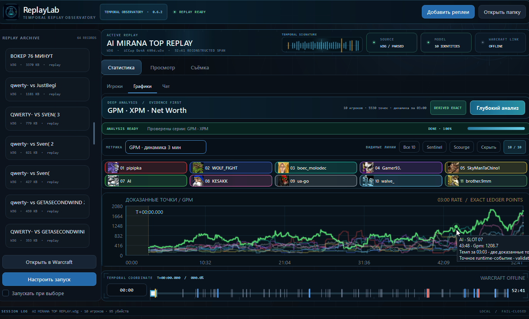This screenshot has height=319, width=529.
Task: Open the GPM динамика 3 мин metric dropdown
Action: point(165,147)
